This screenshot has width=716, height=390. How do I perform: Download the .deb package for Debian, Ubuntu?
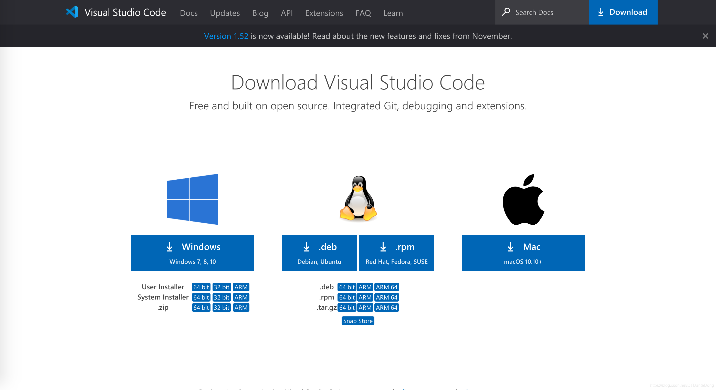point(319,253)
